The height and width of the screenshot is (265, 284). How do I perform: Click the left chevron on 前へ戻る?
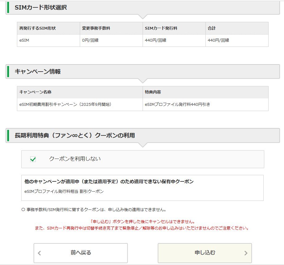(x=39, y=253)
